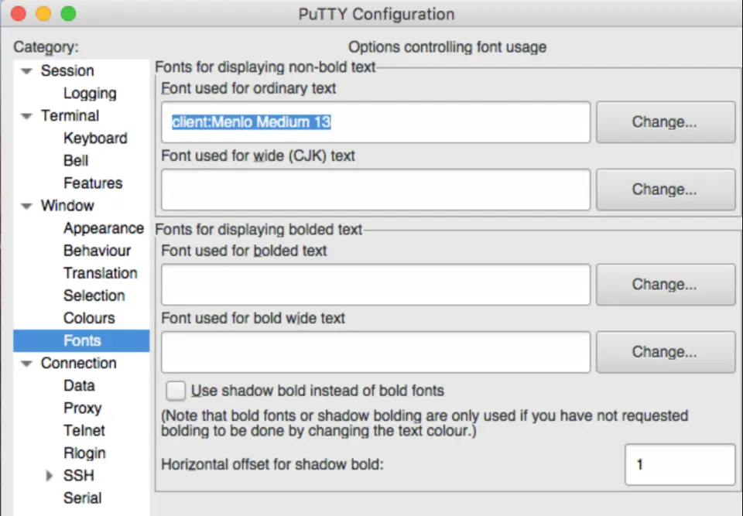Click Change for wide (CJK) text font
The height and width of the screenshot is (516, 743).
(x=666, y=190)
